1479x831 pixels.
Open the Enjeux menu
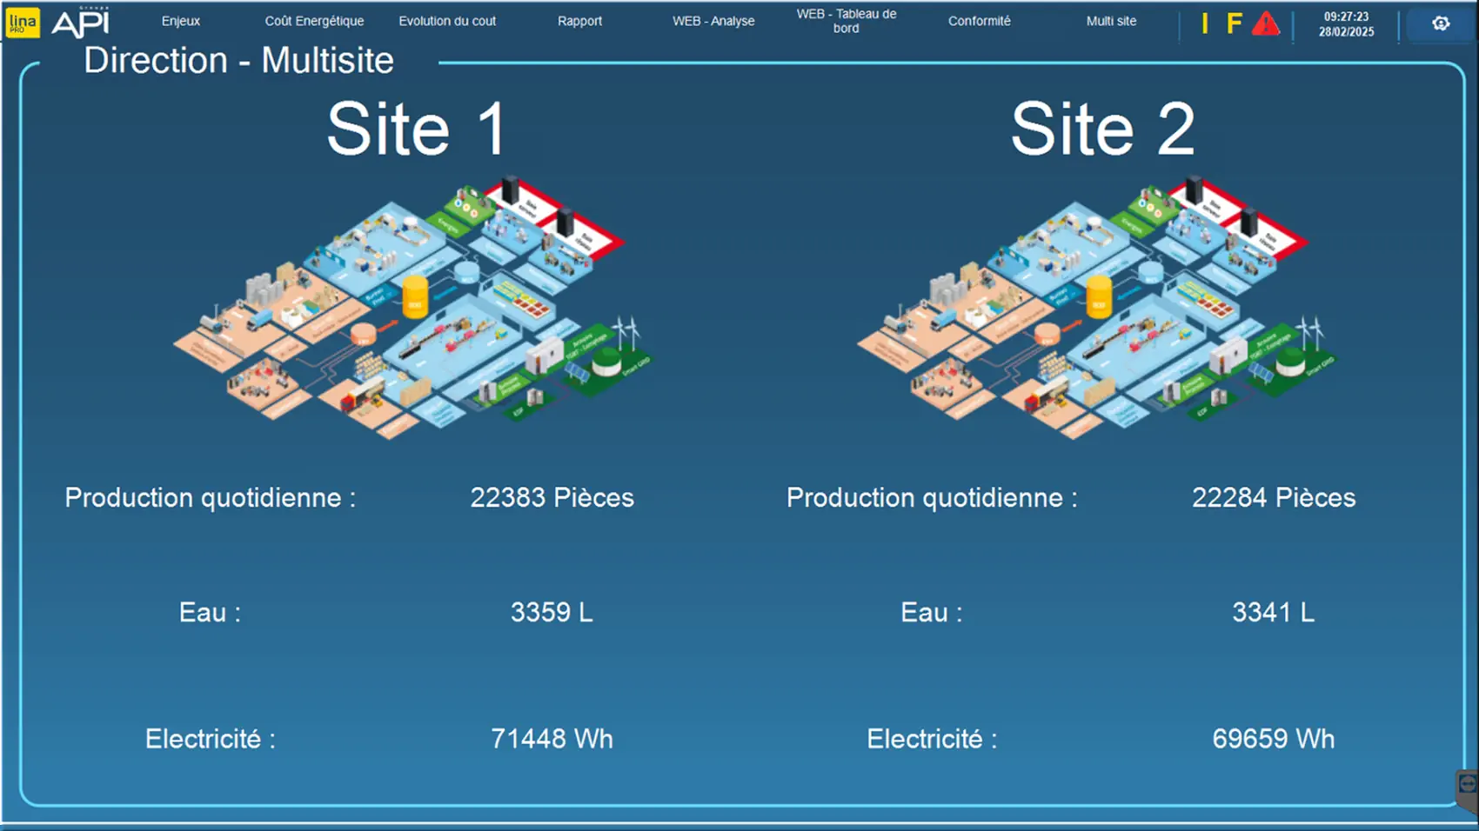[x=181, y=21]
